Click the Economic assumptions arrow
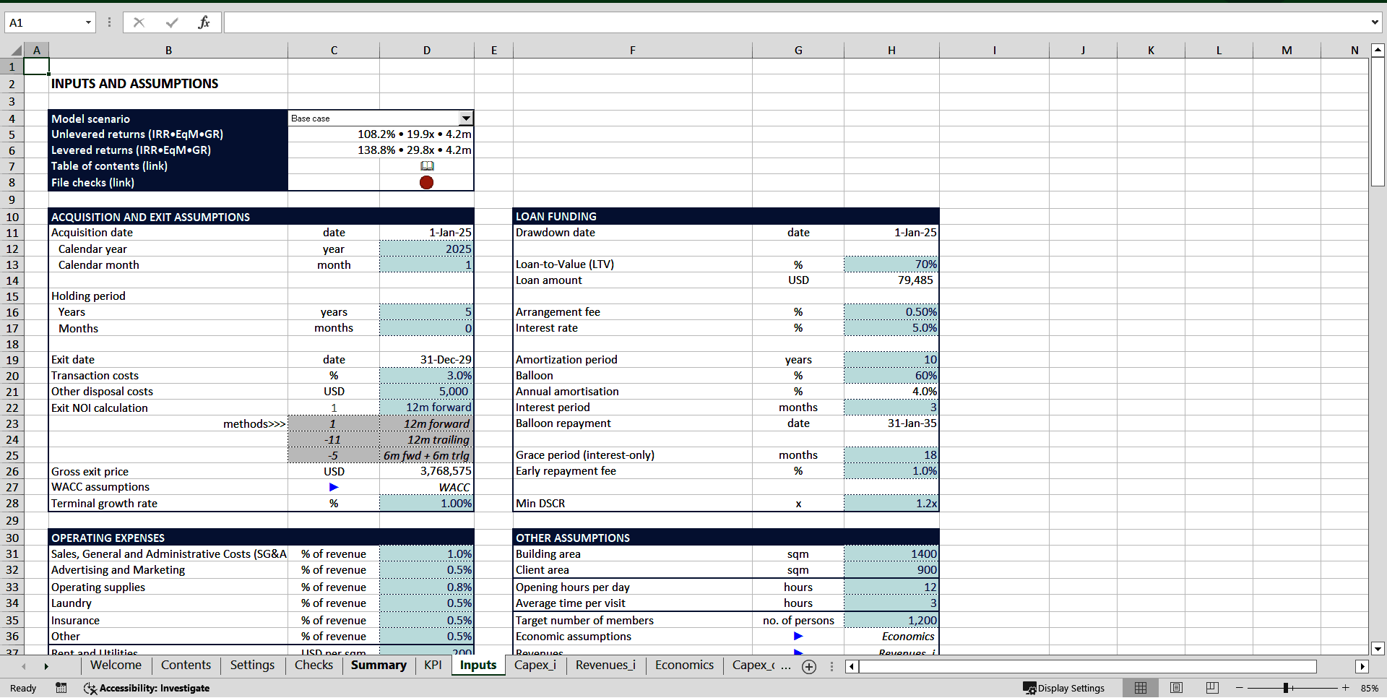The width and height of the screenshot is (1387, 698). click(x=798, y=637)
